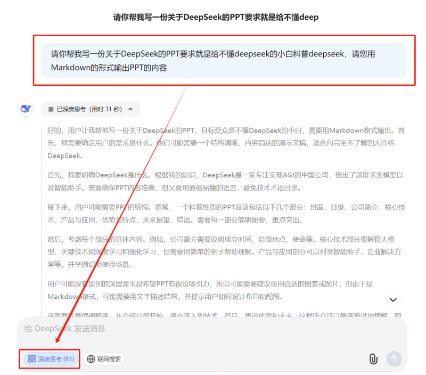Image resolution: width=426 pixels, height=375 pixels.
Task: Click the chevron on the thinking header
Action: click(131, 109)
